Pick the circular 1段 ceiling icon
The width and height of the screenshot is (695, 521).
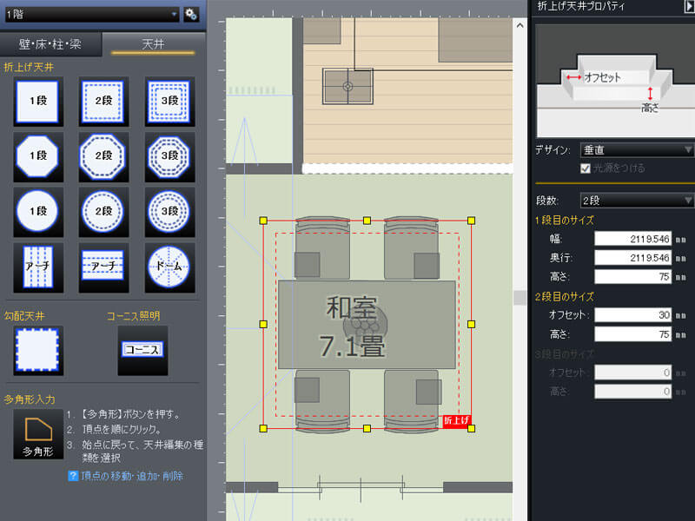coord(37,211)
